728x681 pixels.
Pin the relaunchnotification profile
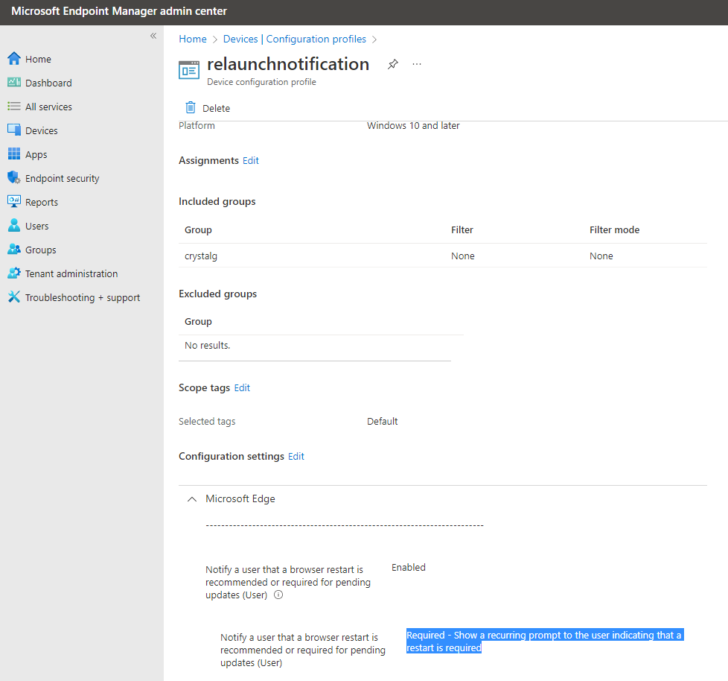tap(392, 64)
